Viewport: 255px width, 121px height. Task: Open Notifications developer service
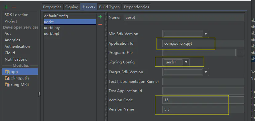coord(16,59)
